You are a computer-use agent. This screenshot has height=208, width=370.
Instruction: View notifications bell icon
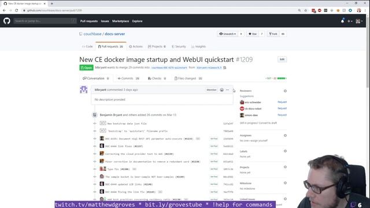(x=342, y=21)
